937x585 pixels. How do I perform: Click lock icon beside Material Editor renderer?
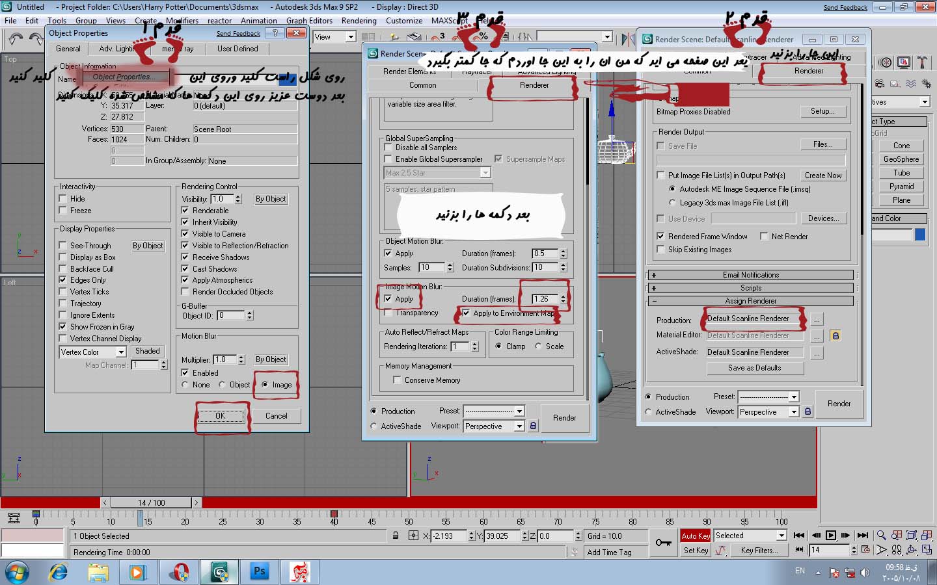click(x=835, y=335)
